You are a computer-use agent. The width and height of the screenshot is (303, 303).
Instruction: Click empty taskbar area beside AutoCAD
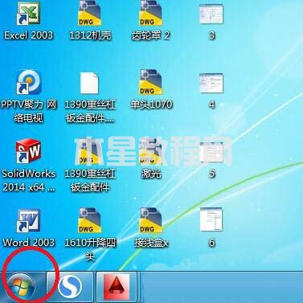click(x=221, y=287)
